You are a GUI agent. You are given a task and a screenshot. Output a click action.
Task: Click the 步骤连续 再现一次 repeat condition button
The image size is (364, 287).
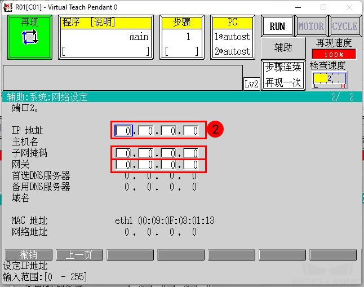click(283, 75)
